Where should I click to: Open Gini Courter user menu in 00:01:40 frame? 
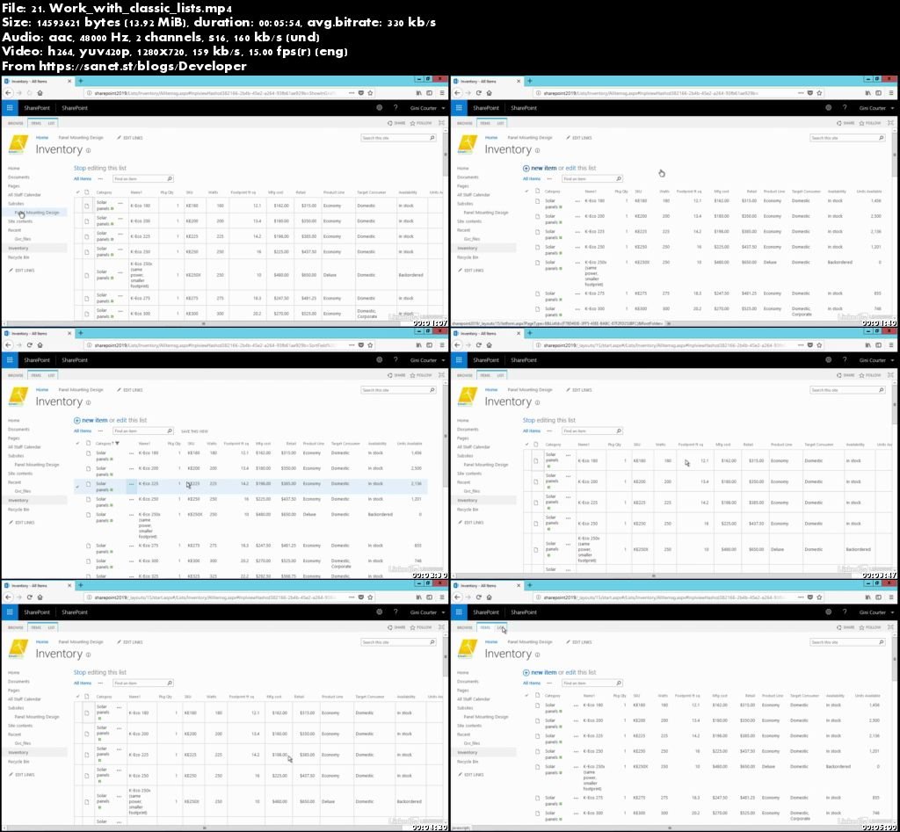pyautogui.click(x=876, y=108)
